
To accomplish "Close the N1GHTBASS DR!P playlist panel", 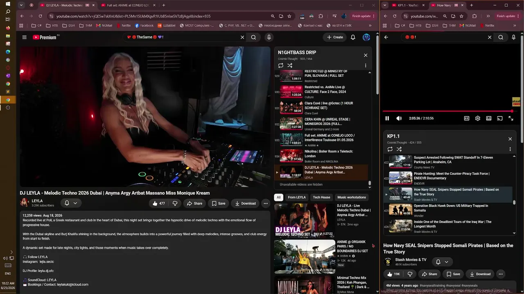I will click(x=366, y=55).
